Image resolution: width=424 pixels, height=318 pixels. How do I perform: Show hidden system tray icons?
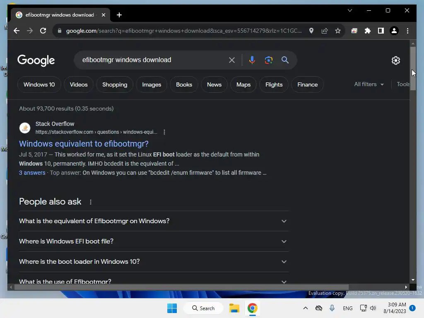coord(305,308)
